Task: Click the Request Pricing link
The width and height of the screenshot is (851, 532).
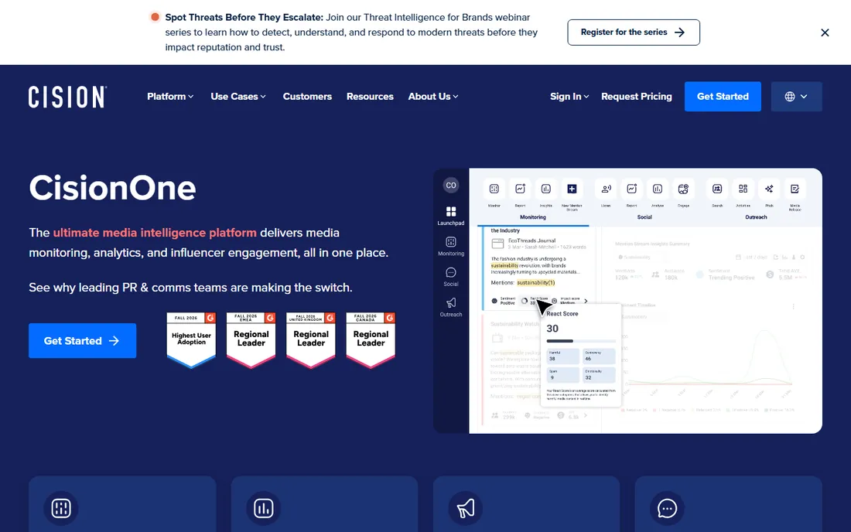Action: [637, 97]
